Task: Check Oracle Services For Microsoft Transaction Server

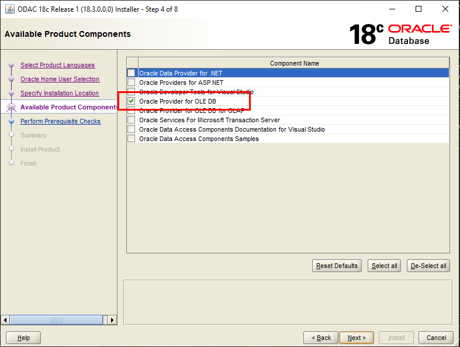Action: pos(131,120)
